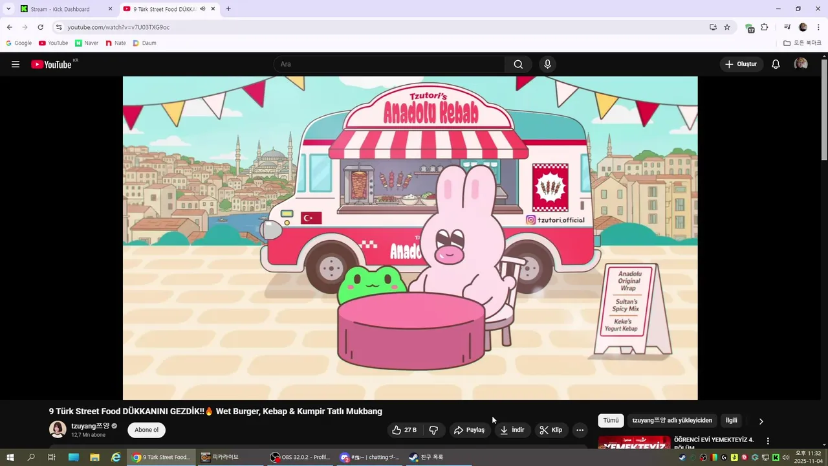Click the Ara search input field
The width and height of the screenshot is (828, 466).
click(x=389, y=64)
